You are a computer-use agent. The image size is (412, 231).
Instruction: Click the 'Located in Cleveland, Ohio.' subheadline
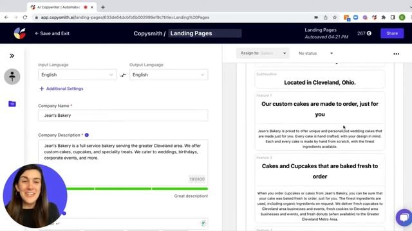pyautogui.click(x=320, y=83)
